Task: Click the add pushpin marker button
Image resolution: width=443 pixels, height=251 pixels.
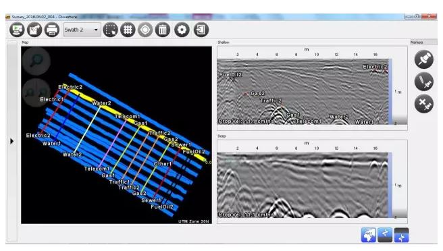Action: (424, 59)
